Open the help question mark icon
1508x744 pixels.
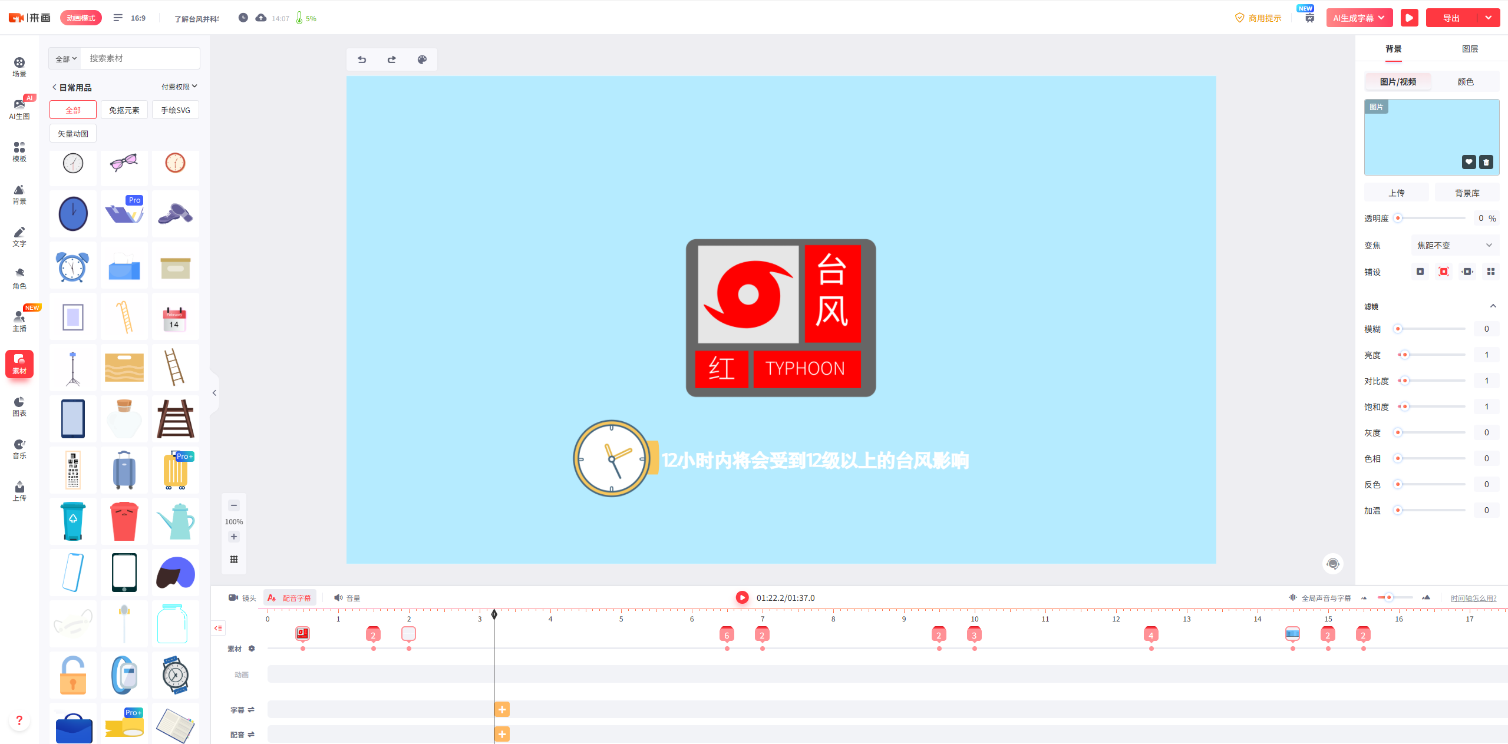tap(19, 720)
